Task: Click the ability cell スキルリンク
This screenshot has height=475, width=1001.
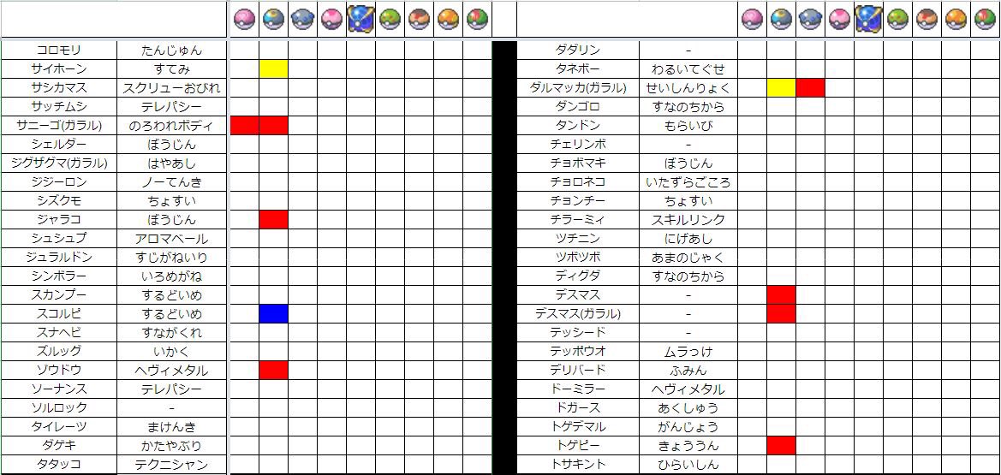Action: coord(688,220)
